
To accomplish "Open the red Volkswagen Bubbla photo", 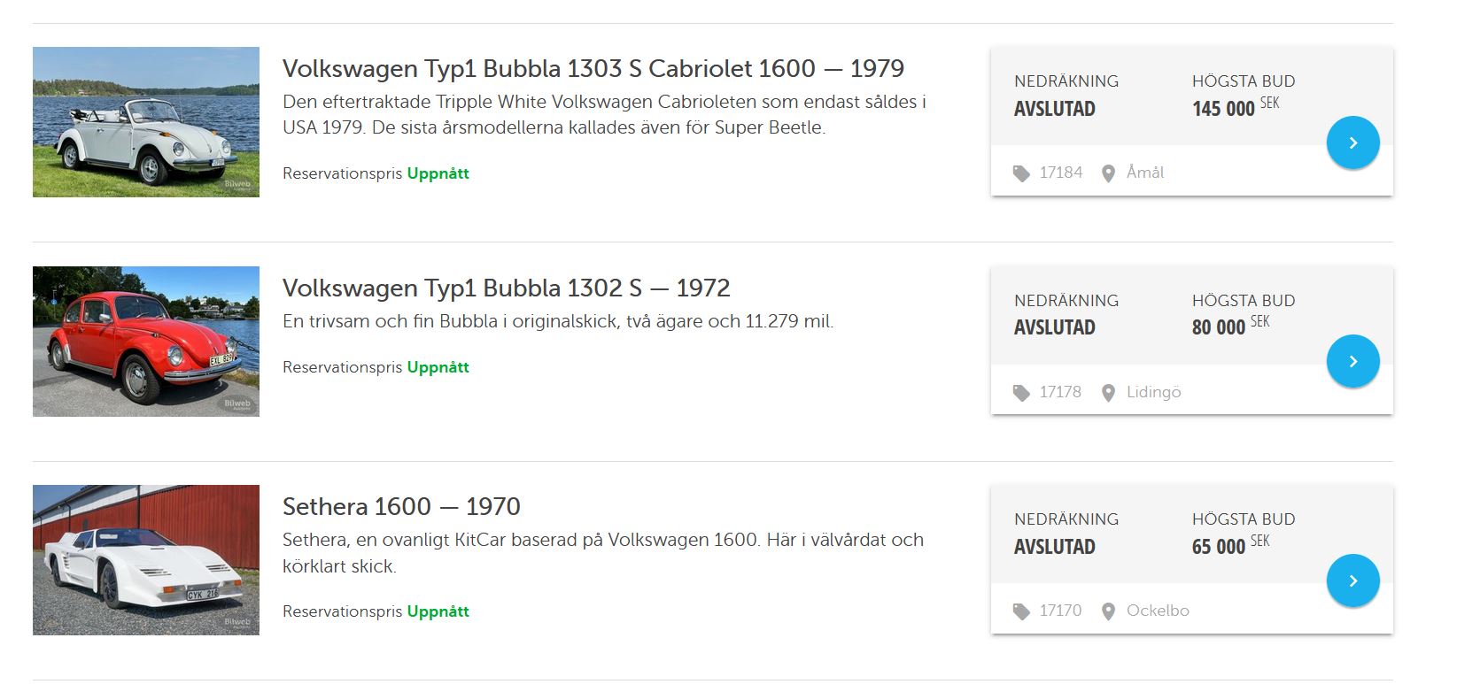I will [146, 342].
